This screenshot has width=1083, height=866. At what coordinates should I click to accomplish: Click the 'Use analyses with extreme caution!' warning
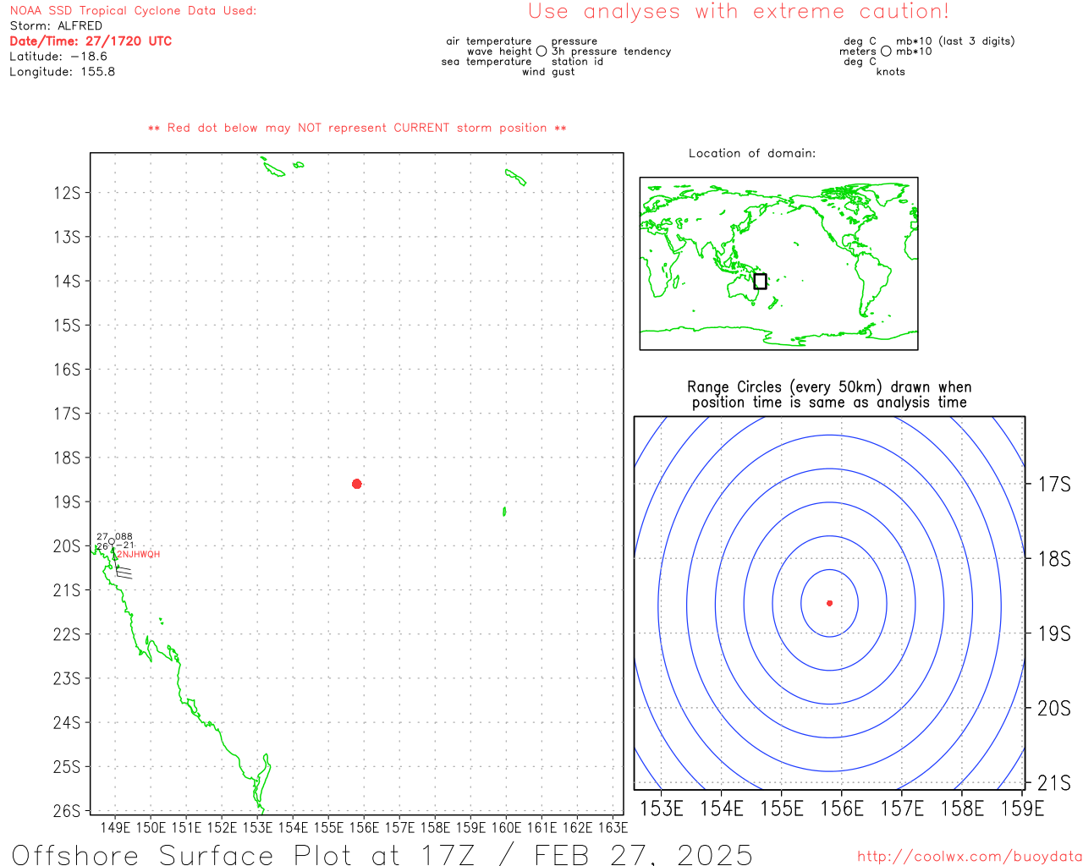[x=739, y=12]
